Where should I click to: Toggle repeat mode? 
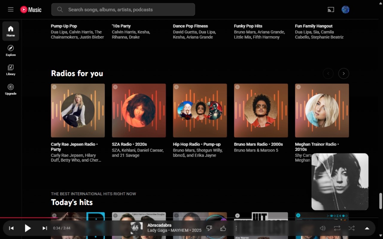(x=337, y=228)
